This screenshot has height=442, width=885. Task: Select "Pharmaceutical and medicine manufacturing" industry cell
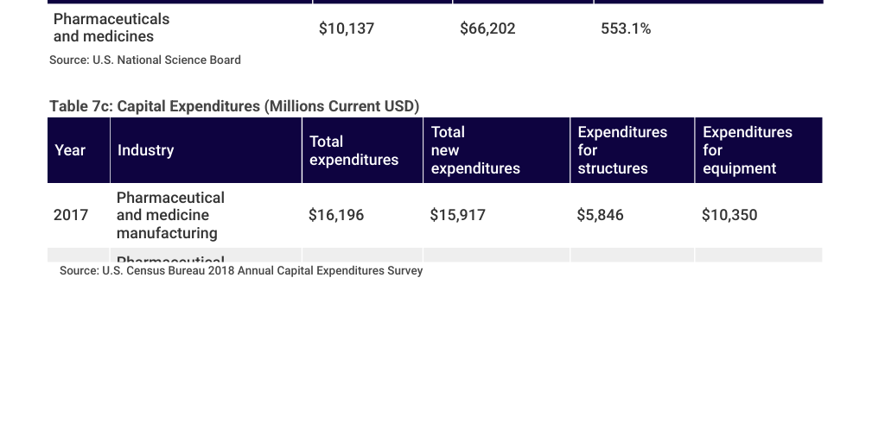170,215
